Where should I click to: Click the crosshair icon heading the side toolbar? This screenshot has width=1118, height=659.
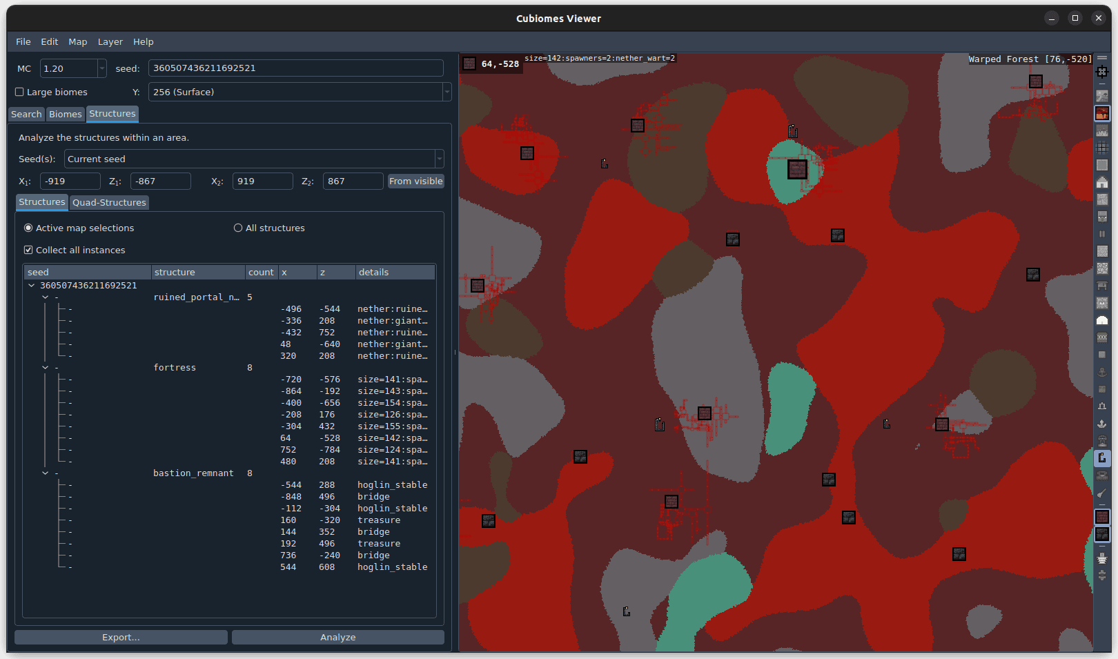[x=1102, y=72]
